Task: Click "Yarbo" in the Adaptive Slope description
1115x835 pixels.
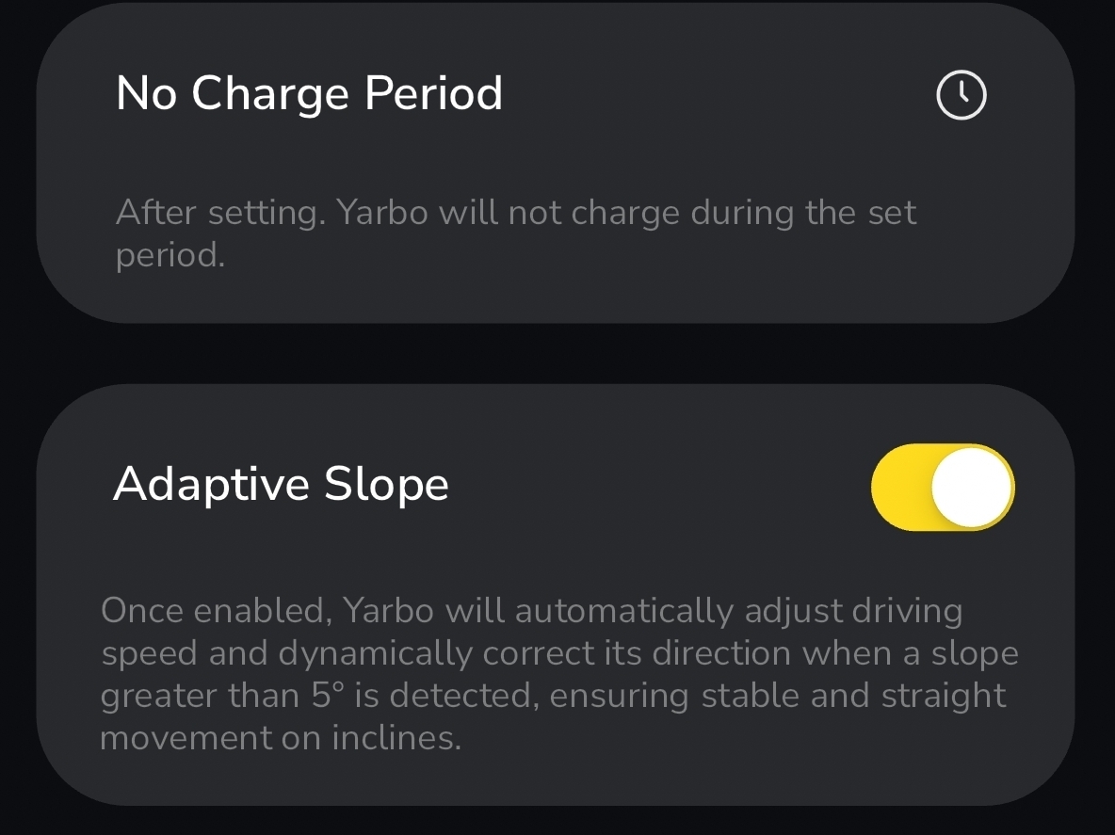Action: 389,611
